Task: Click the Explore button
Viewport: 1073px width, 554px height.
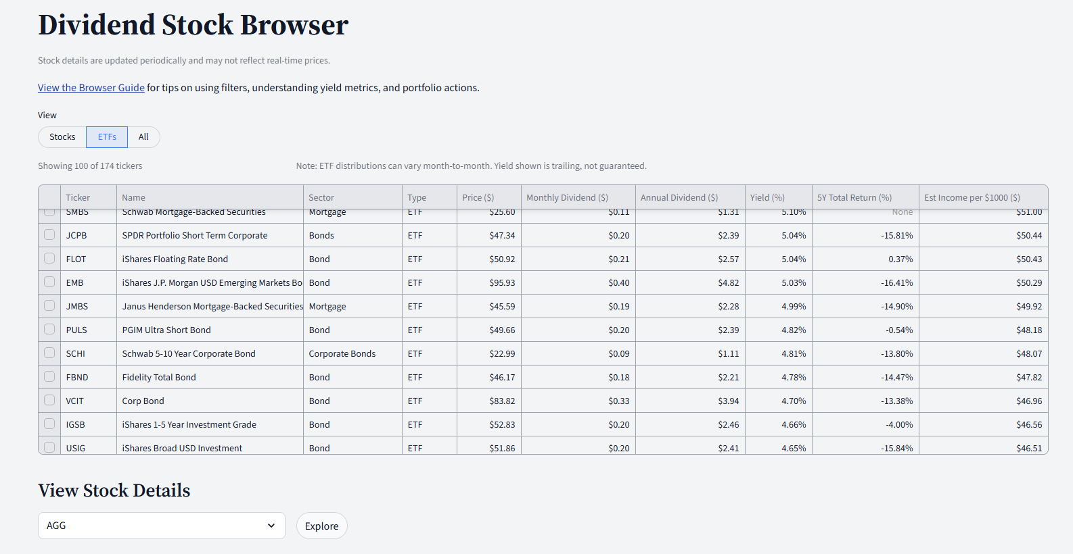Action: point(321,526)
